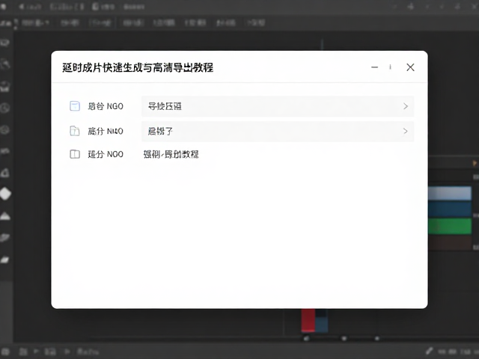479x359 pixels.
Task: Click the blue icon beside the NGO label
Action: [75, 106]
